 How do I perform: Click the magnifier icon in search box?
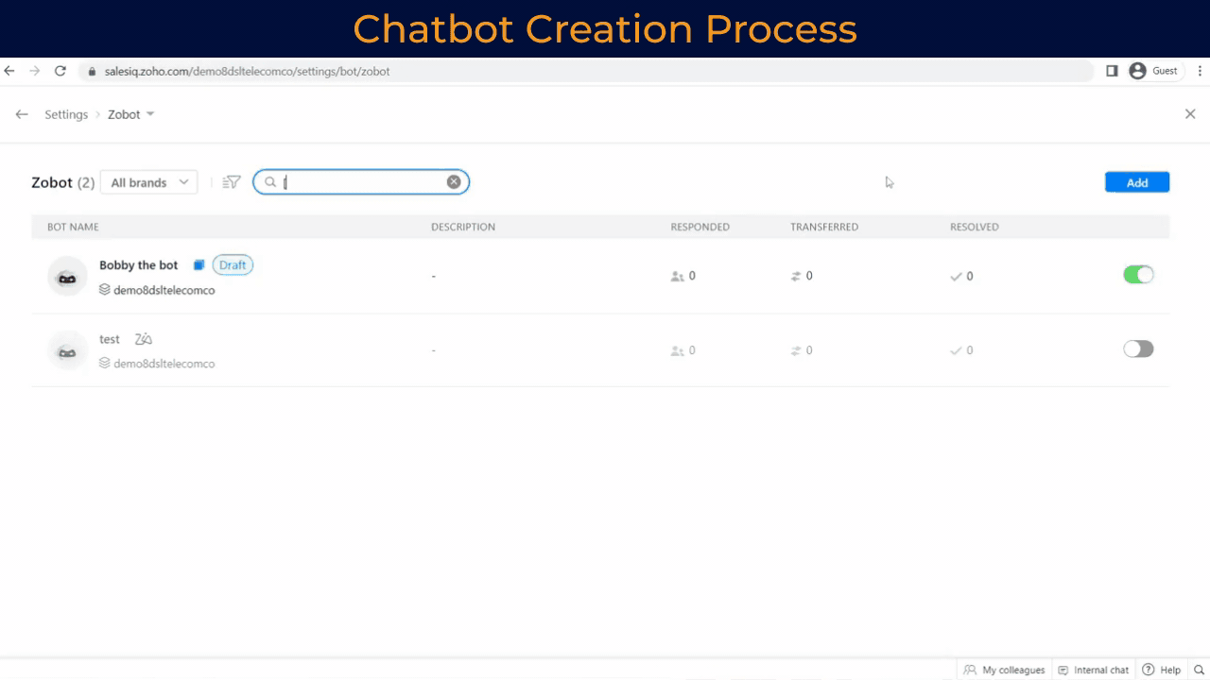point(270,182)
